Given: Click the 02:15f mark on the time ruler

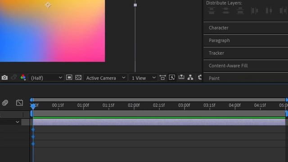Looking at the screenshot, I should (159, 105).
